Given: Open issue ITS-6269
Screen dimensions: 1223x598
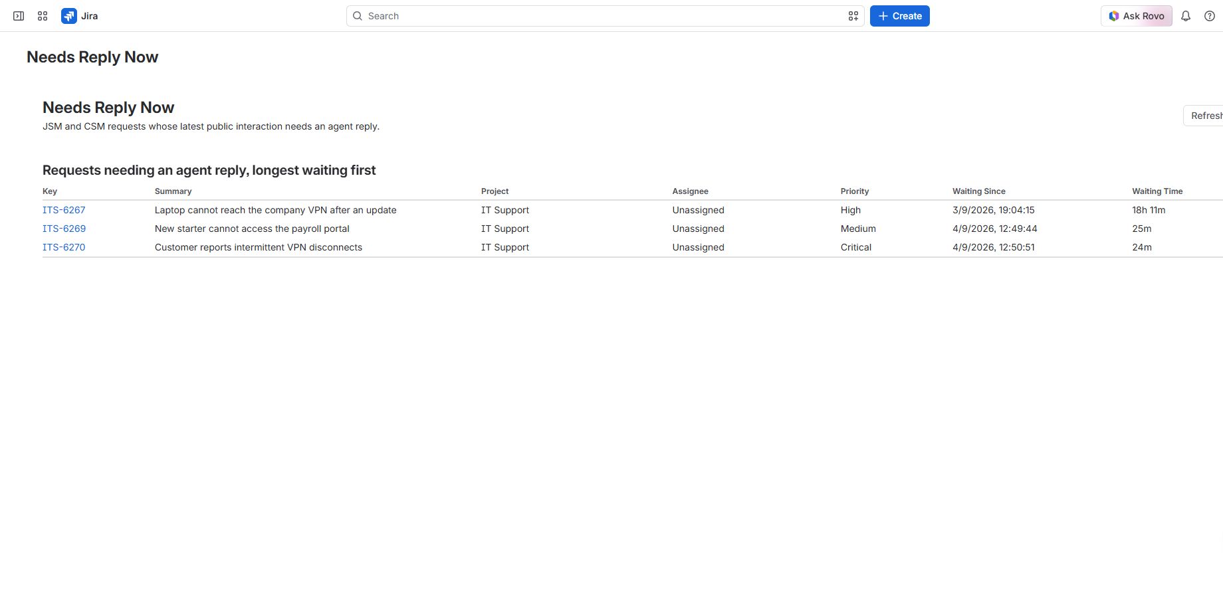Looking at the screenshot, I should [x=64, y=229].
